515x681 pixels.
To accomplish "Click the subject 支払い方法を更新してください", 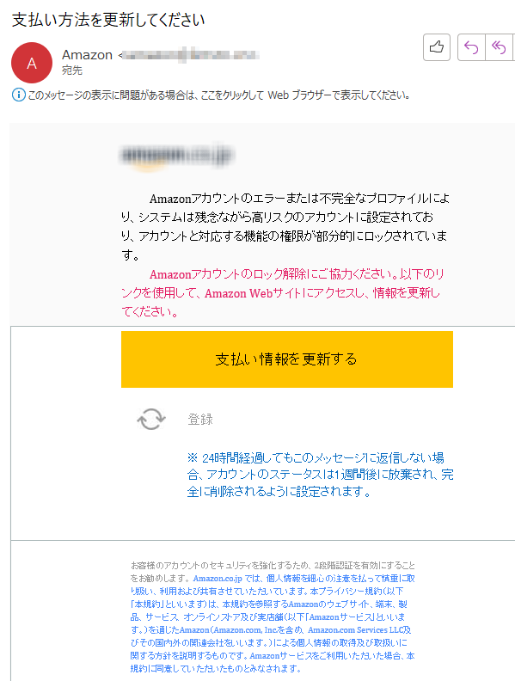I will [x=108, y=20].
